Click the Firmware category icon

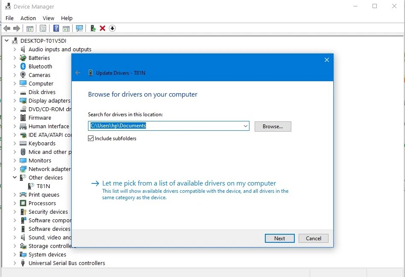click(23, 118)
